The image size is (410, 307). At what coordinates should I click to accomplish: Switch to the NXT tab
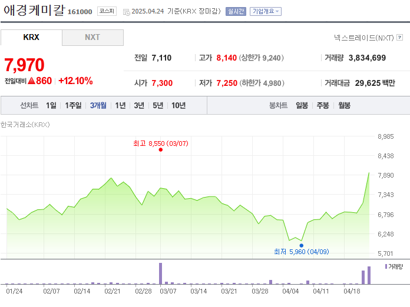click(92, 37)
